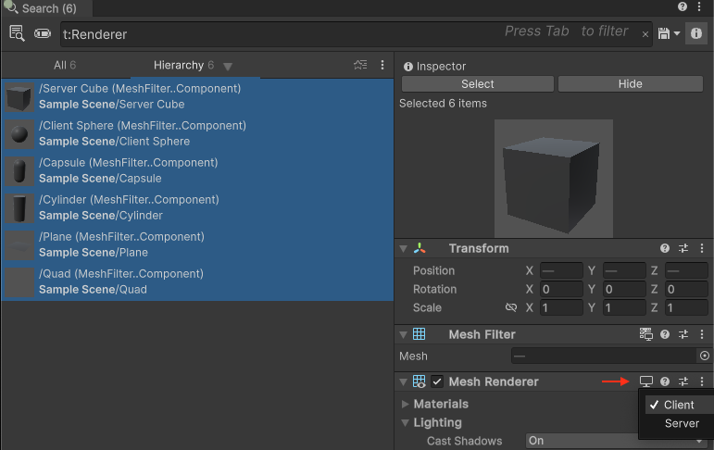Open the Transform component help icon
This screenshot has height=450, width=714.
point(664,248)
